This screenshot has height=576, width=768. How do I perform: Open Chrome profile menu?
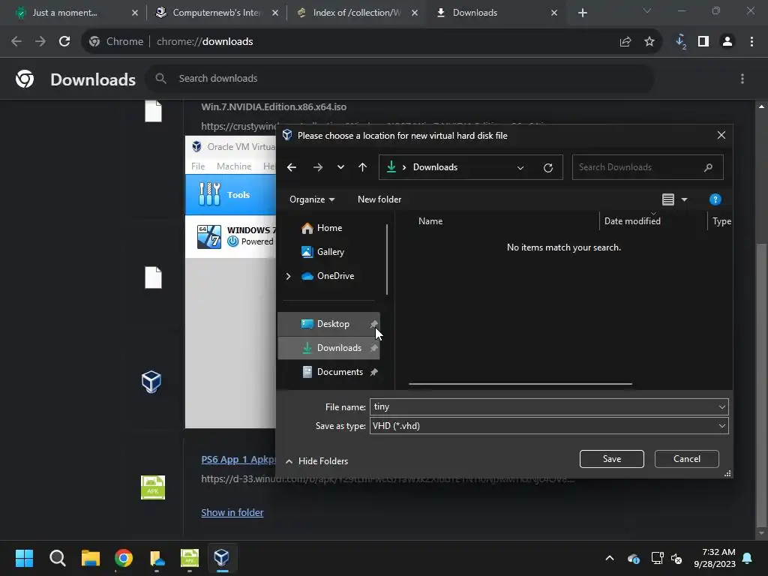click(x=727, y=42)
